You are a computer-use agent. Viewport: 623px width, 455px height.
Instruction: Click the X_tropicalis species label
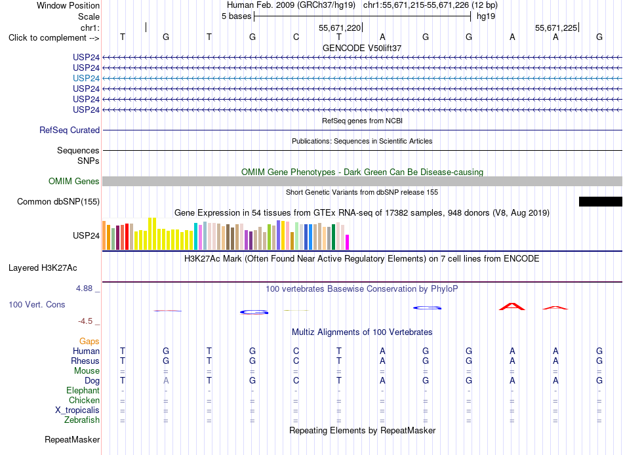(x=77, y=410)
